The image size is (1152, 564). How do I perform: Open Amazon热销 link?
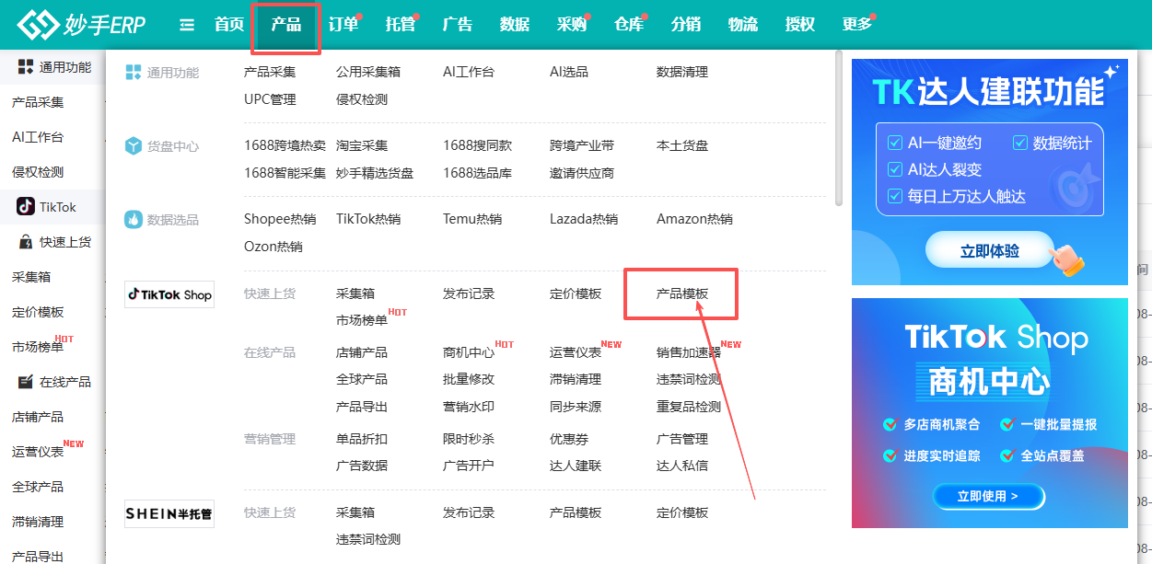point(694,219)
